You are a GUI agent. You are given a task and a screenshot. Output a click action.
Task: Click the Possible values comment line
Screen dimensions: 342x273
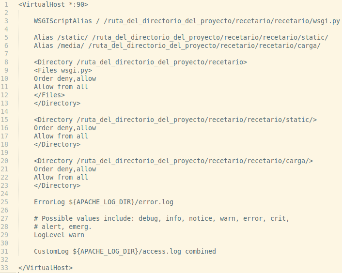(x=161, y=218)
